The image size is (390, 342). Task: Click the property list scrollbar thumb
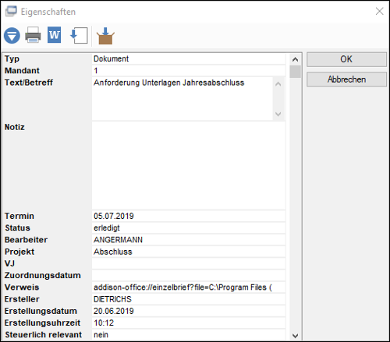295,72
